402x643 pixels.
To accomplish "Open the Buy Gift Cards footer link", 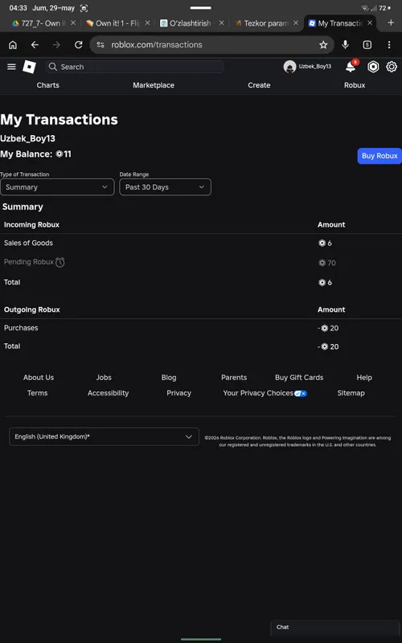I will (299, 378).
